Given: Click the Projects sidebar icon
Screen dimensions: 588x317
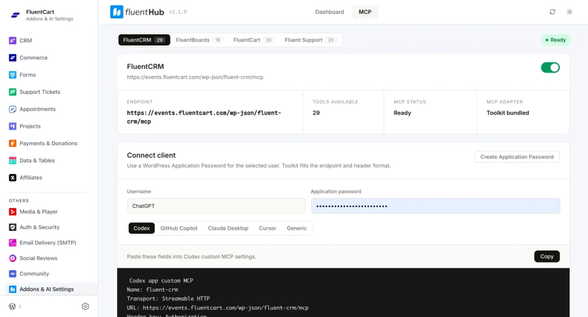Looking at the screenshot, I should click(x=13, y=126).
